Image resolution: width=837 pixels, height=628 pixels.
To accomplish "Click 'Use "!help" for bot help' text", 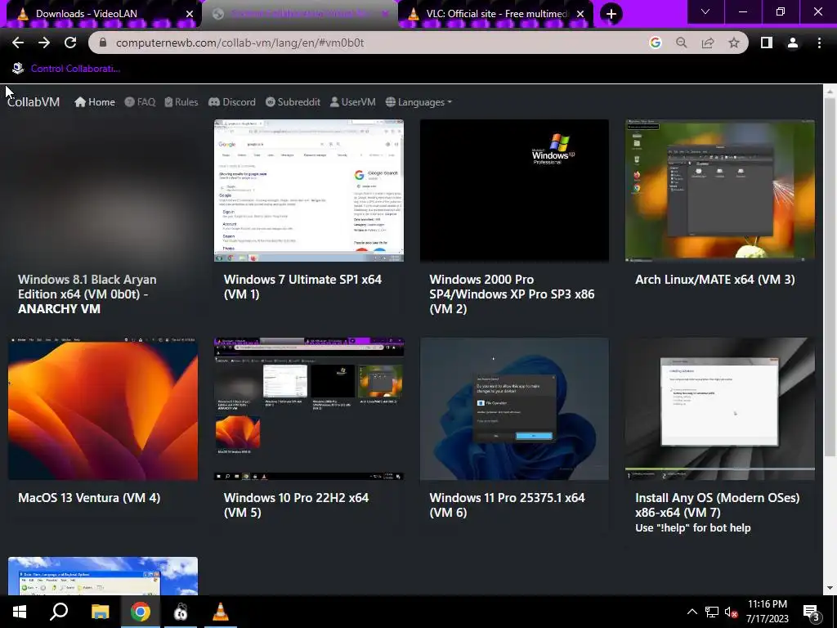I will (x=693, y=527).
